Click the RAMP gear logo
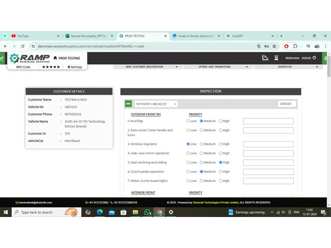Screen dimensions: 331x248 [15, 58]
